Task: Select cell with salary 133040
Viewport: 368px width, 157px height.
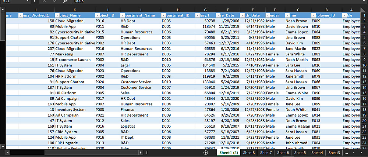Action: pos(205,82)
